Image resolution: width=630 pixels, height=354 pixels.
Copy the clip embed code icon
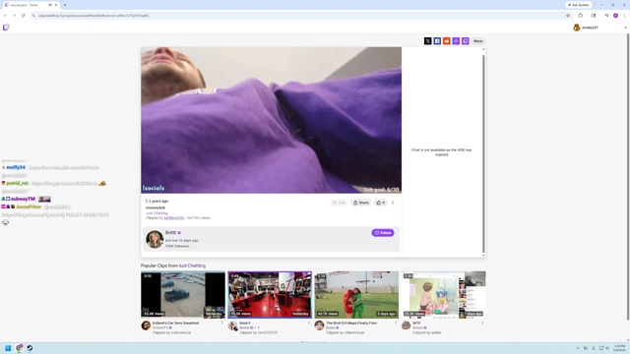pos(456,41)
